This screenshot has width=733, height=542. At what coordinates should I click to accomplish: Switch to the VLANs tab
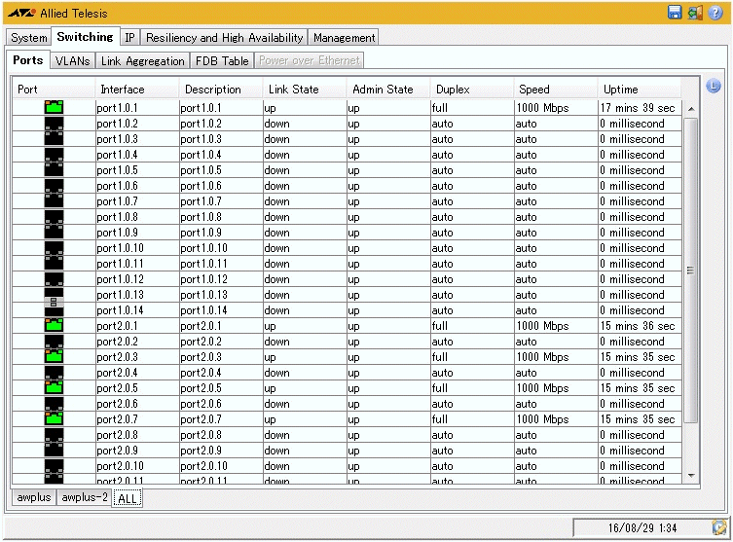[72, 60]
